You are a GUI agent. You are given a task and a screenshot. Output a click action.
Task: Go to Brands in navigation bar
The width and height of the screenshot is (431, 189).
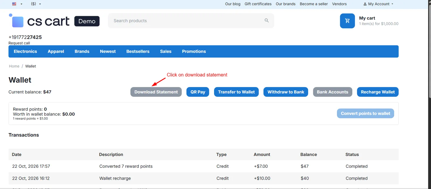(x=82, y=51)
